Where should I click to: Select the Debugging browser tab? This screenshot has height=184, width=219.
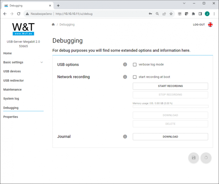coord(27,6)
